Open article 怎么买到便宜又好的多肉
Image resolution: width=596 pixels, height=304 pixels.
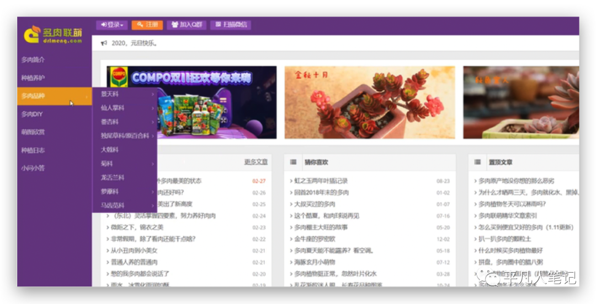(x=526, y=227)
